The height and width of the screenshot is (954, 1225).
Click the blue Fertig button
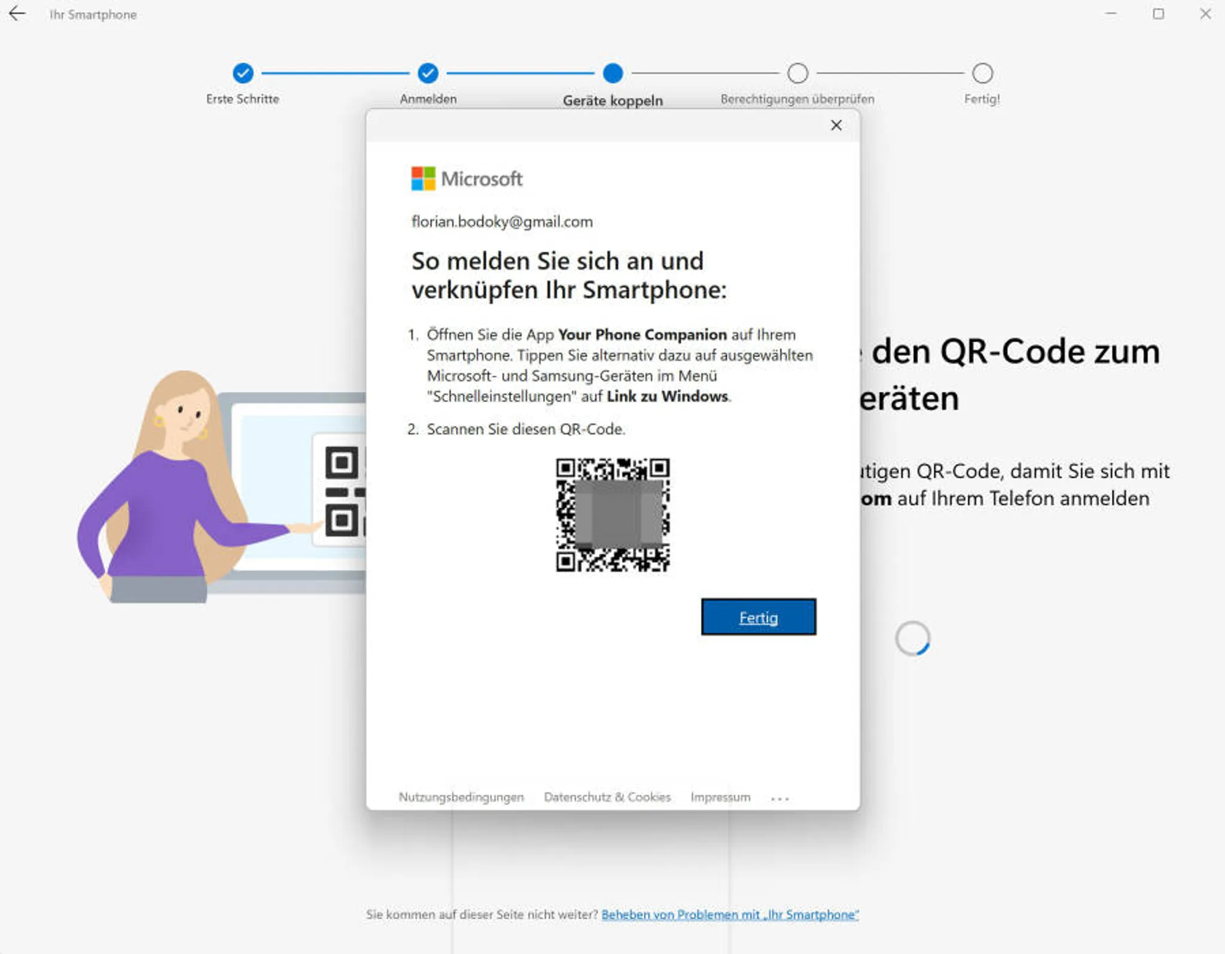pos(758,617)
